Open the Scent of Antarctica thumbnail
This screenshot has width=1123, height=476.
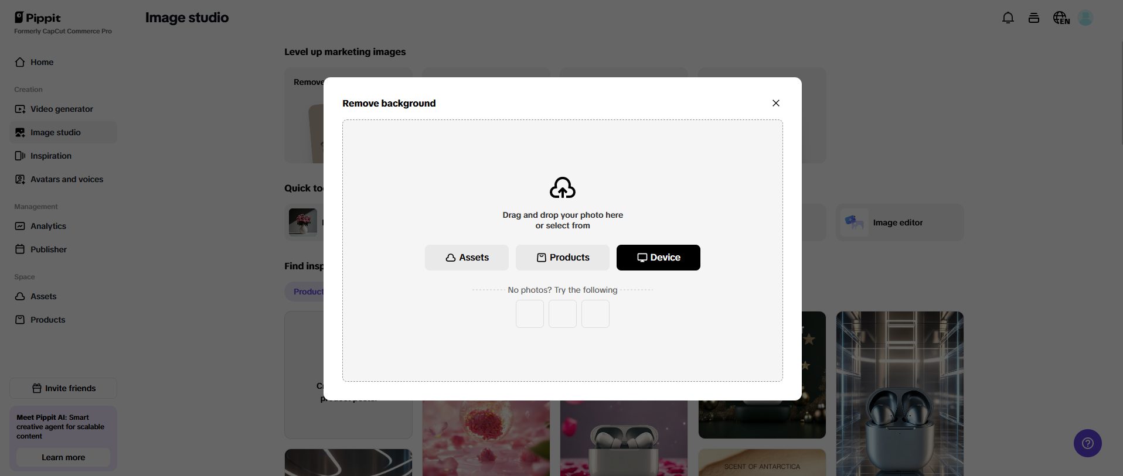point(762,463)
